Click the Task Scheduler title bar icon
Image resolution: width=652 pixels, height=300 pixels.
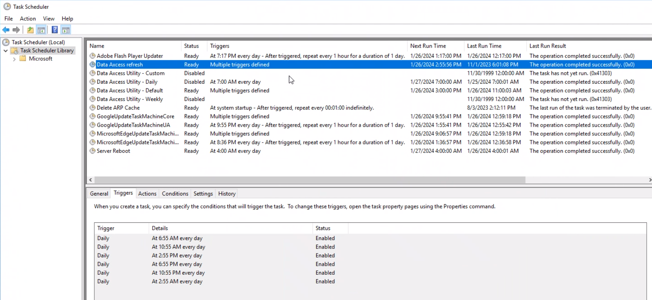click(7, 7)
